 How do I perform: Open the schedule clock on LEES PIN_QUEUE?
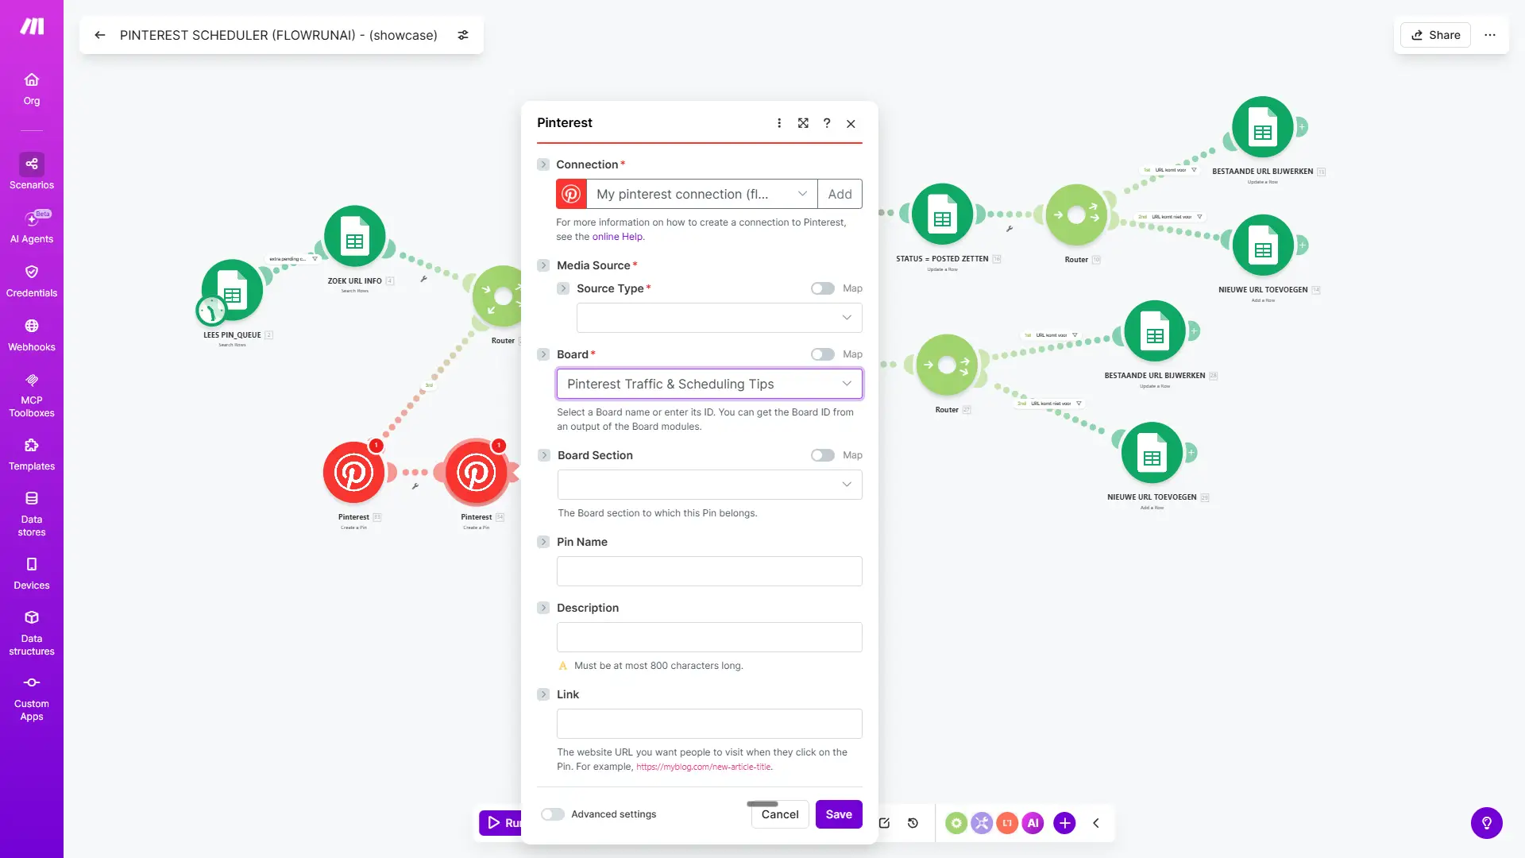coord(211,311)
